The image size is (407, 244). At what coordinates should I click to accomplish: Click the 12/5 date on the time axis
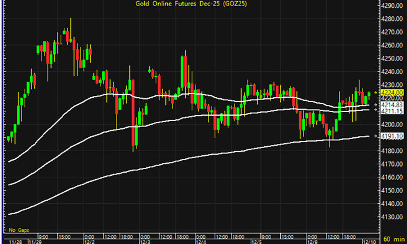256,241
